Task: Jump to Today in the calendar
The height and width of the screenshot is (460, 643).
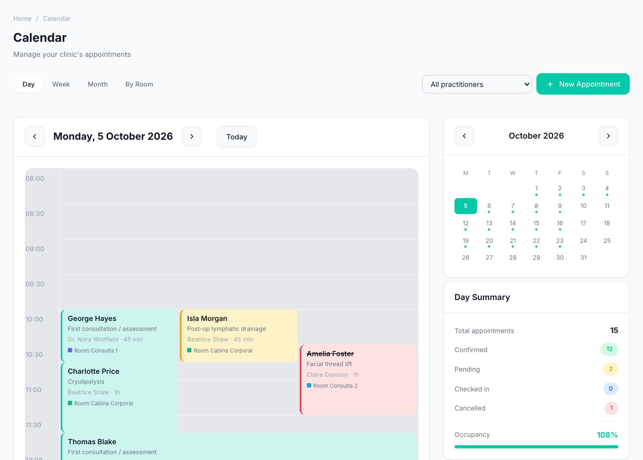Action: (x=237, y=137)
